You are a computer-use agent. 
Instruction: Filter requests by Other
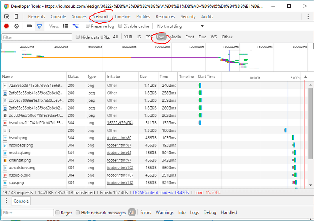(x=227, y=37)
